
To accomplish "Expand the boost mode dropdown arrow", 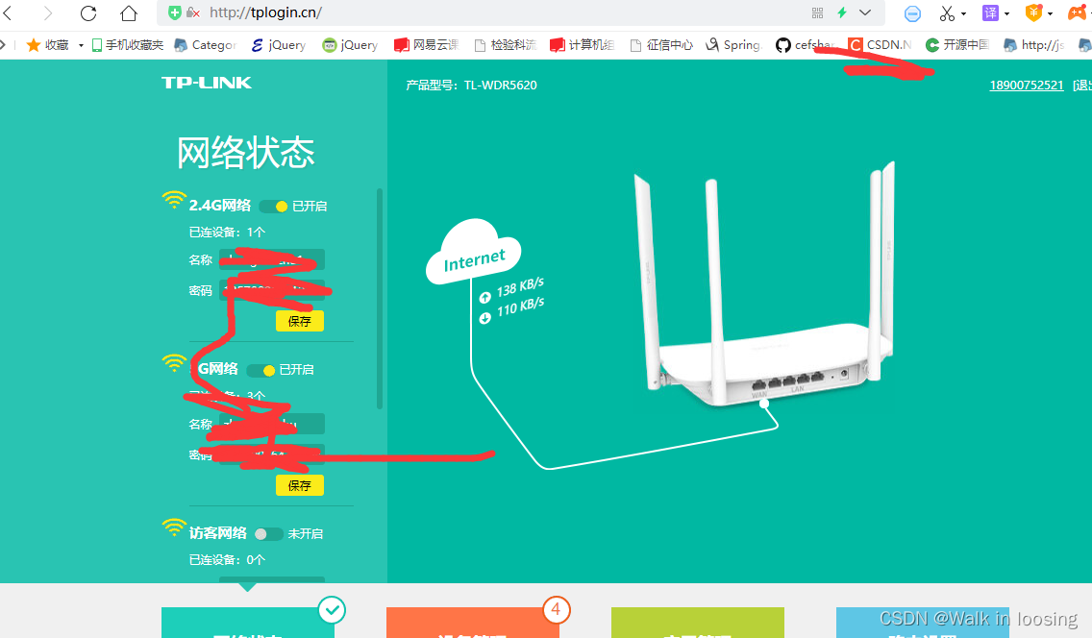I will click(x=863, y=13).
